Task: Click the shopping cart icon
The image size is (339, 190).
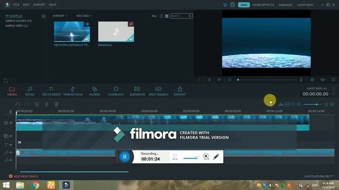Action: [x=225, y=5]
